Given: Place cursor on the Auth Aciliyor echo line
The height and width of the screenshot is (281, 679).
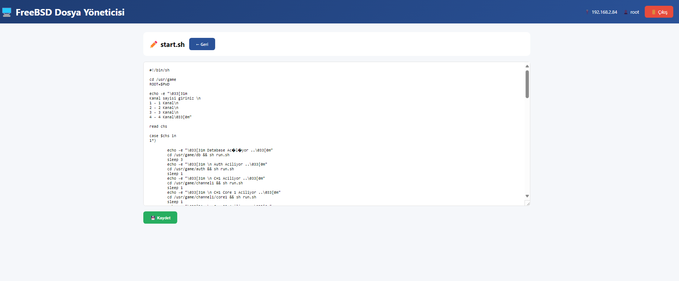Looking at the screenshot, I should pyautogui.click(x=217, y=164).
